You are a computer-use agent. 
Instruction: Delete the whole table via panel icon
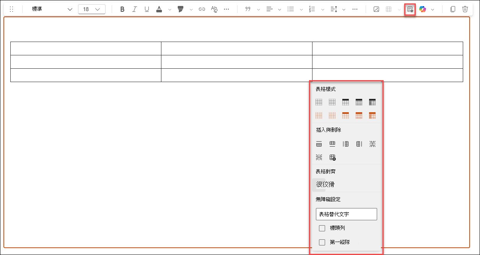coord(332,157)
